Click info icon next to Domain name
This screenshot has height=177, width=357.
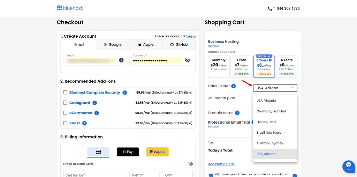[237, 113]
